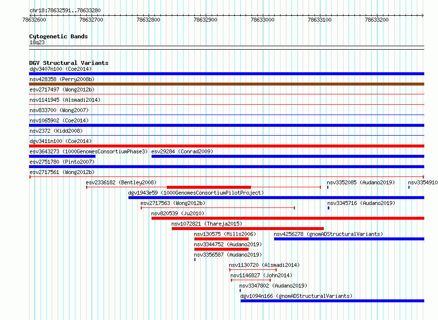438x320 pixels.
Task: Click the esv3643273 (1000GenomesConsortiumPhase3) label
Action: coord(89,151)
